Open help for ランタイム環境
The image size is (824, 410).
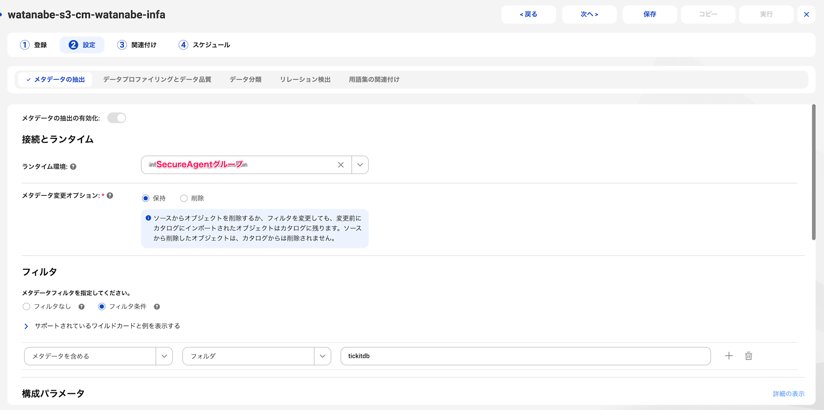pos(73,167)
